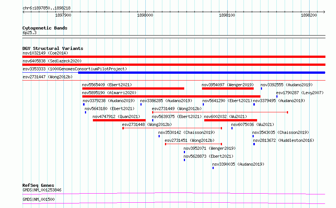Click blue marker under nsv5643180
336x208 pixels.
click(x=85, y=112)
